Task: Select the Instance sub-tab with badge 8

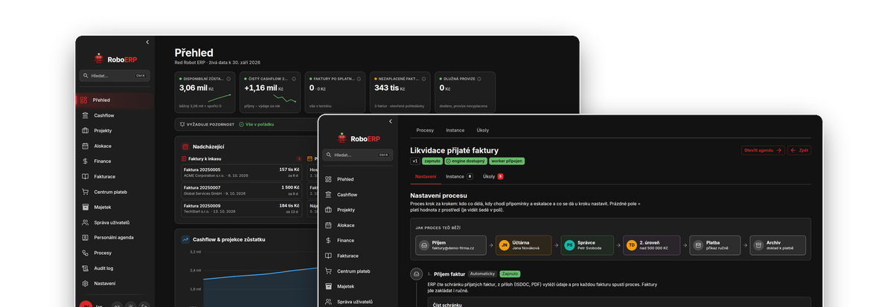Action: coord(459,176)
